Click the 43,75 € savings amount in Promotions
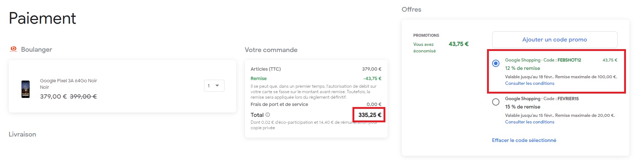Image resolution: width=634 pixels, height=162 pixels. [458, 44]
